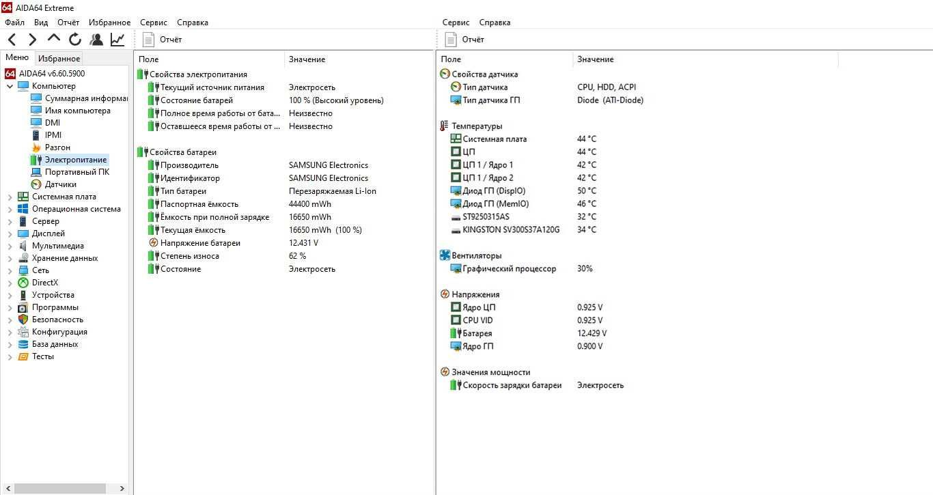Click the right pane Отчёт button
933x495 pixels.
(x=465, y=40)
